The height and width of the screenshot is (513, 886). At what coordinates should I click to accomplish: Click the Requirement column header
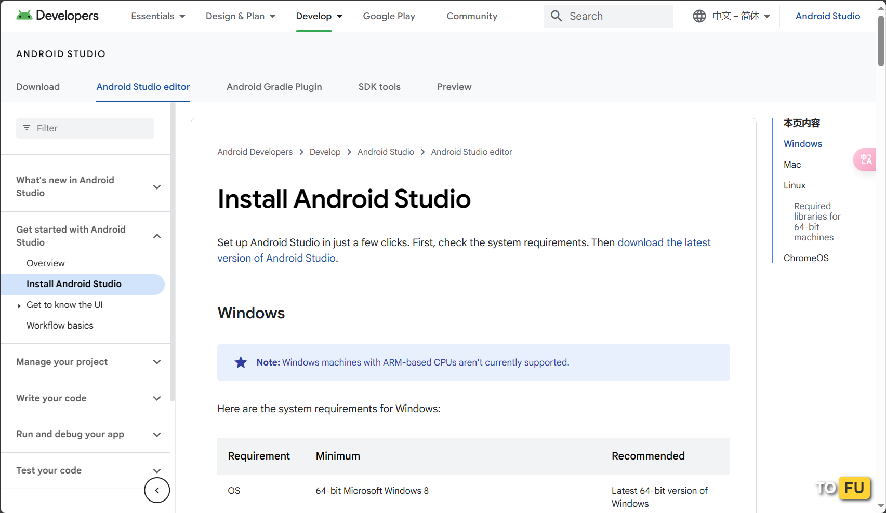coord(259,456)
